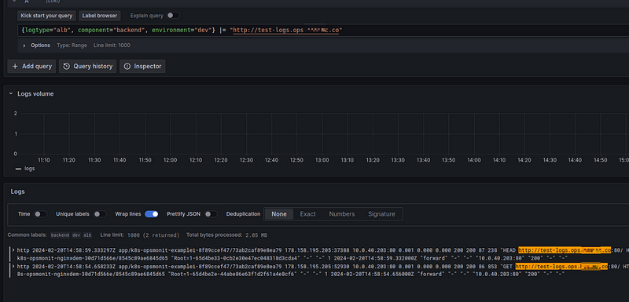
Task: Disable the Wrap lines toggle
Action: [x=152, y=214]
